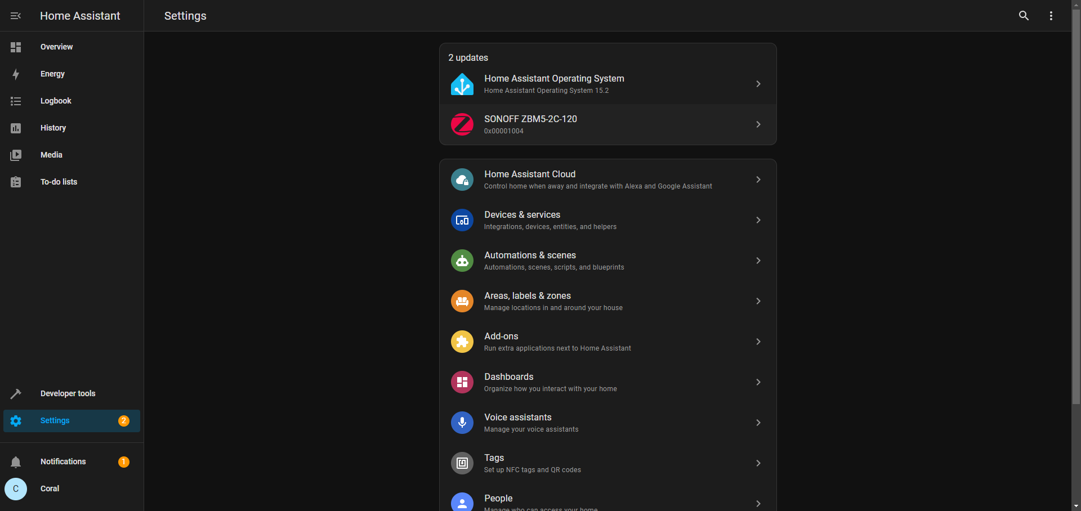1081x511 pixels.
Task: Open the Home Assistant Operating System update title
Action: pos(554,78)
